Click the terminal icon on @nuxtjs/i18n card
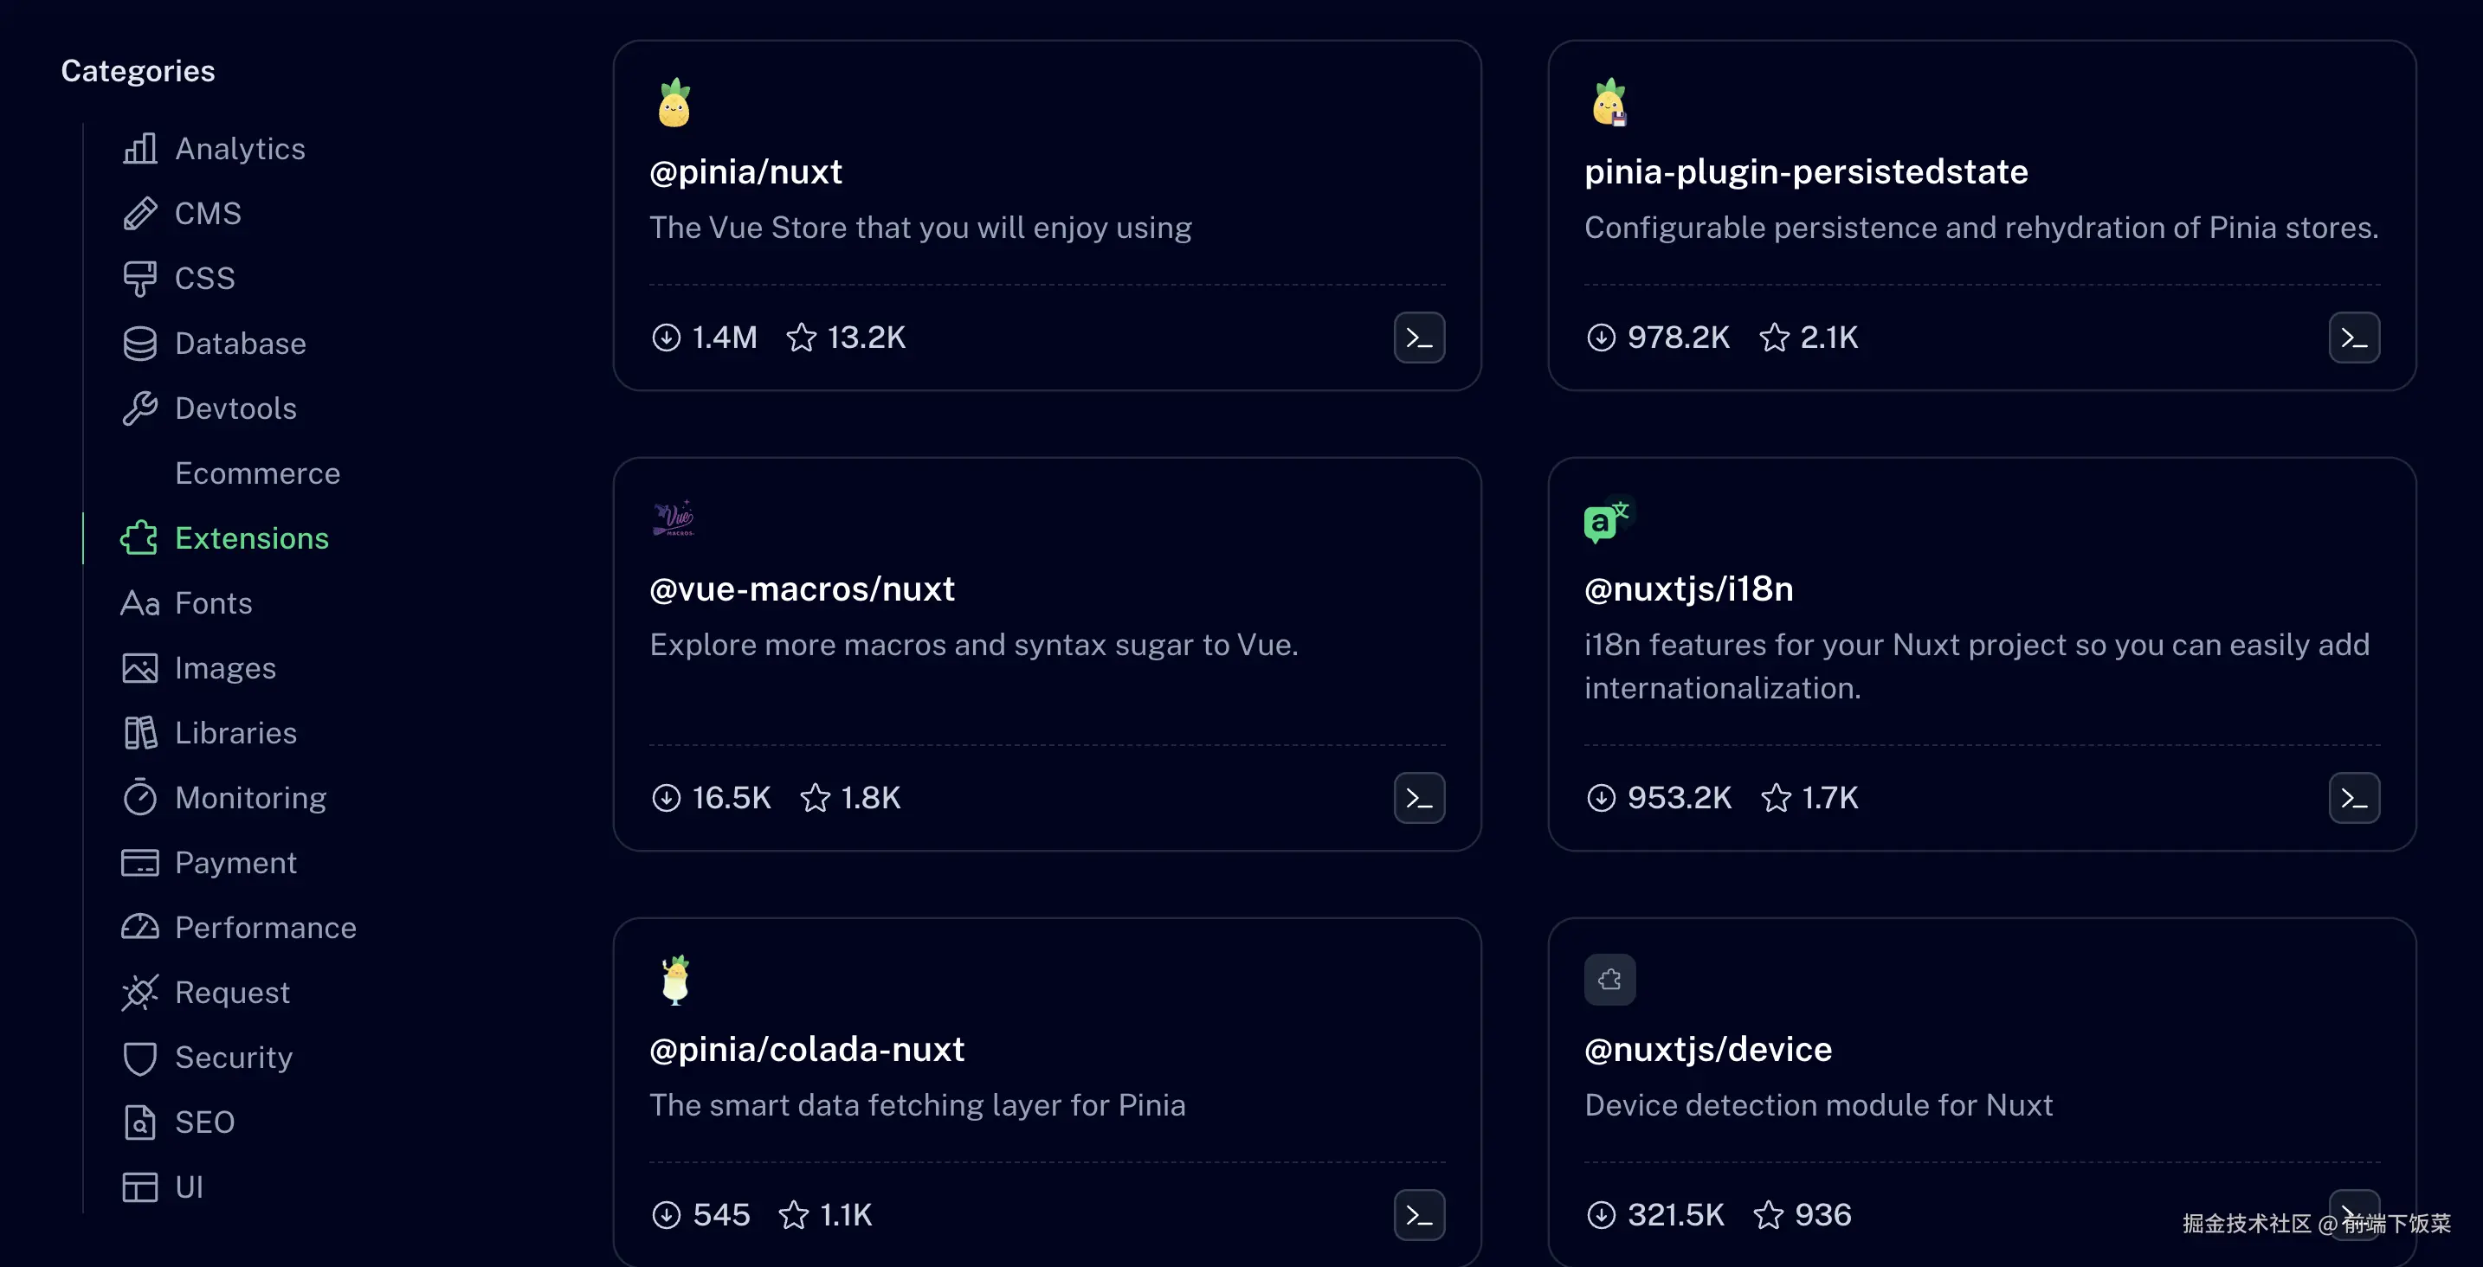This screenshot has height=1267, width=2483. coord(2354,798)
